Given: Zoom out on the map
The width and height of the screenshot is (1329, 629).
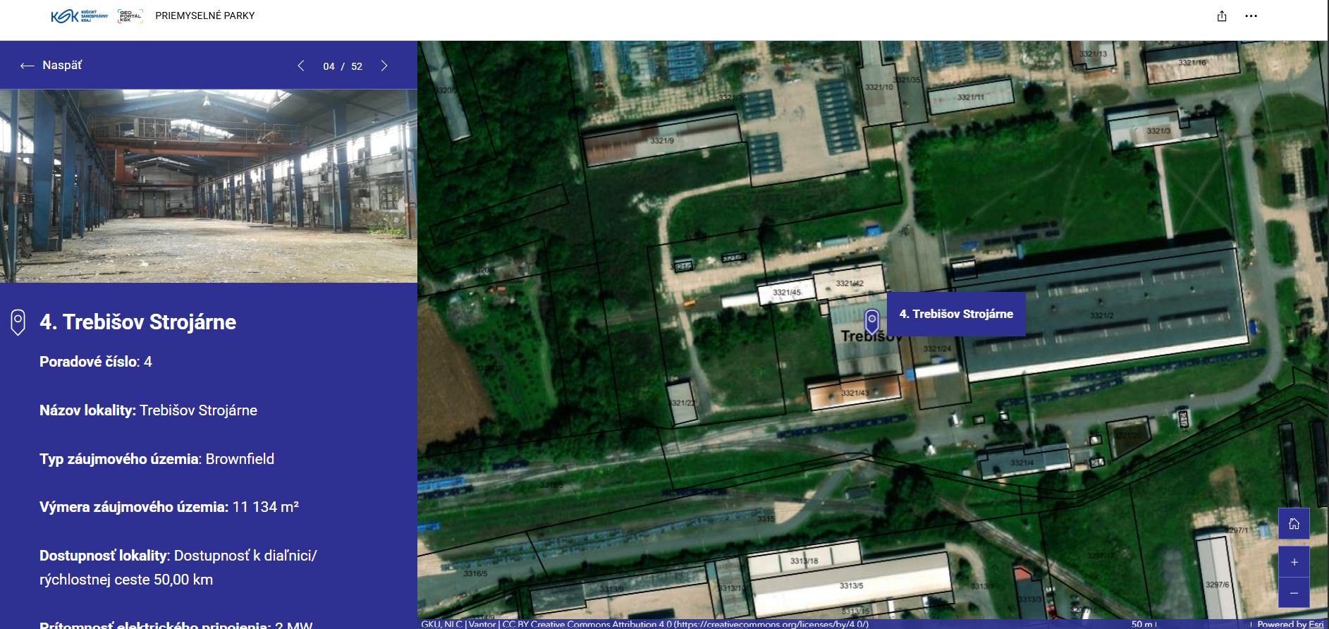Looking at the screenshot, I should tap(1294, 593).
